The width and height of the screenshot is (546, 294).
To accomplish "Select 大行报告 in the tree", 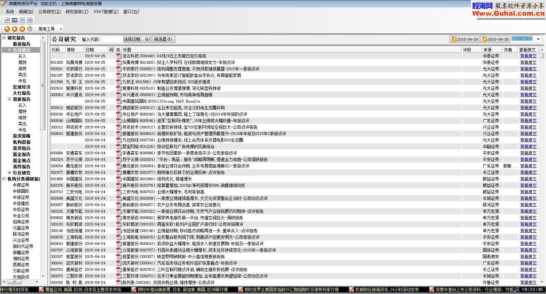I will [21, 93].
